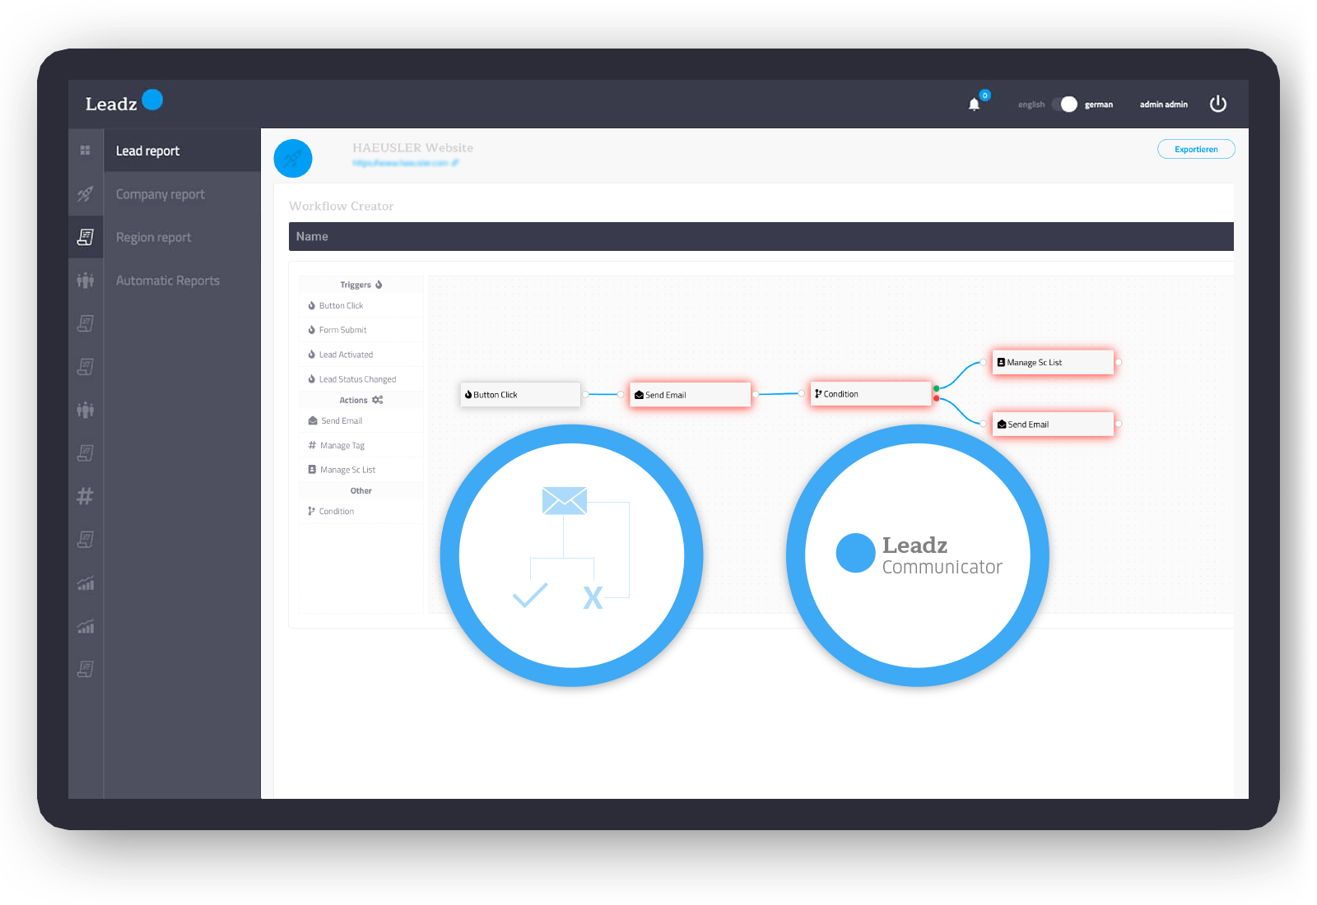Open the hashtag icon in sidebar
The height and width of the screenshot is (905, 1317).
(85, 496)
